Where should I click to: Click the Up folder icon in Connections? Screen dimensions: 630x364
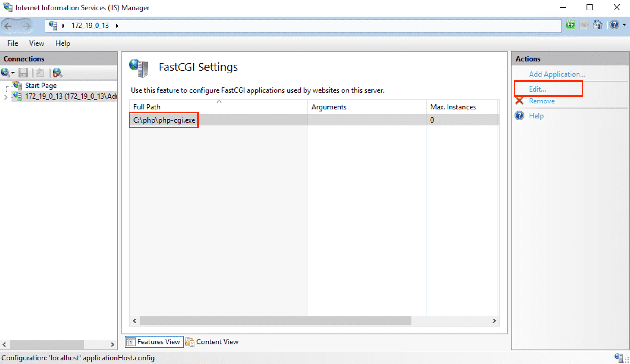[40, 73]
